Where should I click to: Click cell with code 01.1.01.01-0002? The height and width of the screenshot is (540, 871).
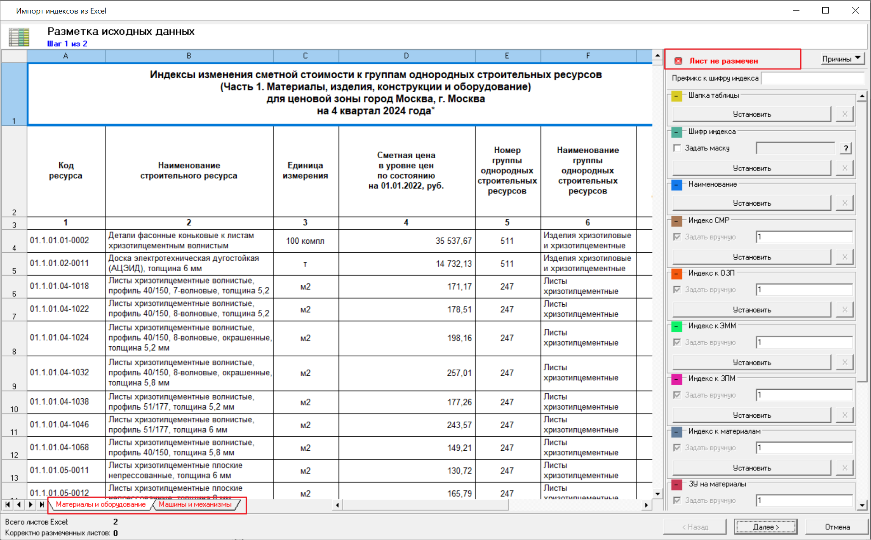(x=66, y=241)
